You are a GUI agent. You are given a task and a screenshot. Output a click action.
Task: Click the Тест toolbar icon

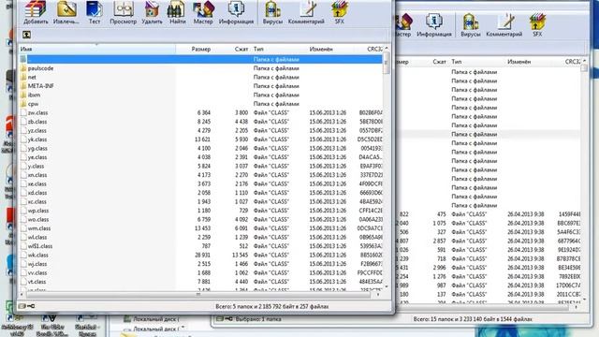95,9
